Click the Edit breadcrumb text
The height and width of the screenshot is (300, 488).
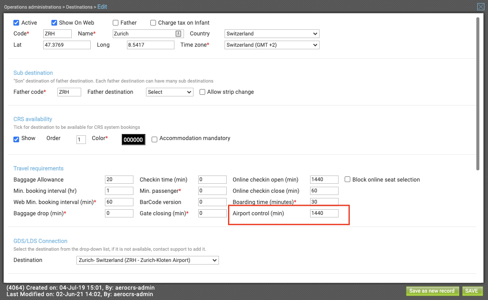tap(102, 6)
